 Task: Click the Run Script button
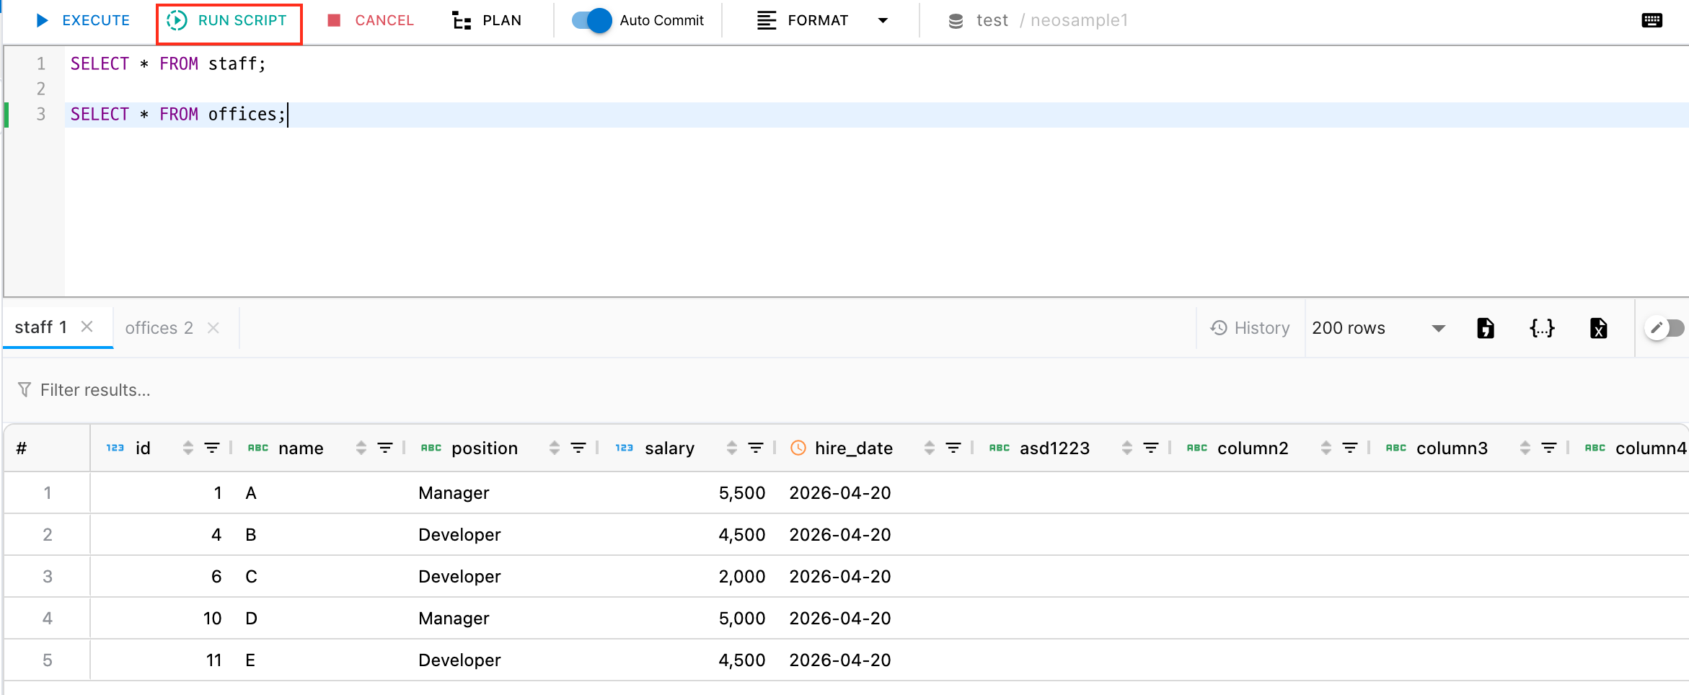tap(228, 20)
